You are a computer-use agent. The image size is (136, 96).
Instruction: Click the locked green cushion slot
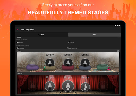[103, 63]
